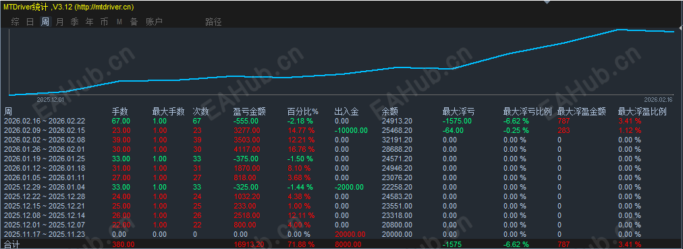Viewport: 683px width, 249px height.
Task: Select week row 2025.11.17 ~ 2025.11.23
Action: tap(341, 234)
